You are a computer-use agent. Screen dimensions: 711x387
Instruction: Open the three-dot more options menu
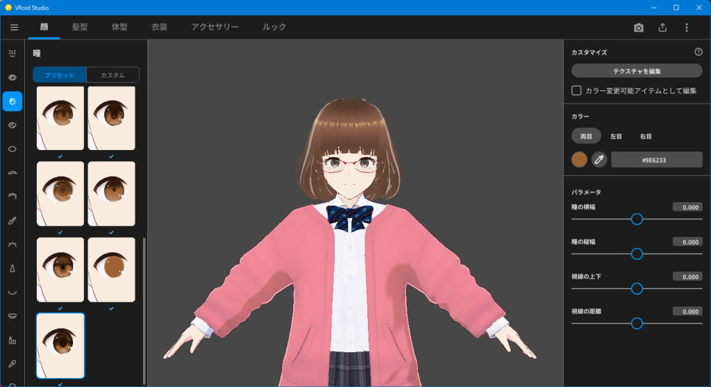tap(687, 28)
